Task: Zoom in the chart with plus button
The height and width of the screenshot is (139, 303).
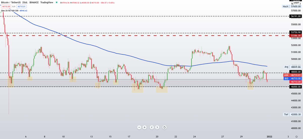Action: (145, 127)
